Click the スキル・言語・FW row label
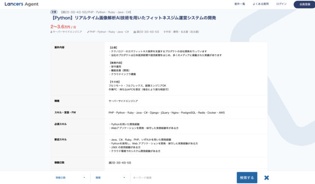This screenshot has width=315, height=184. pos(65,112)
